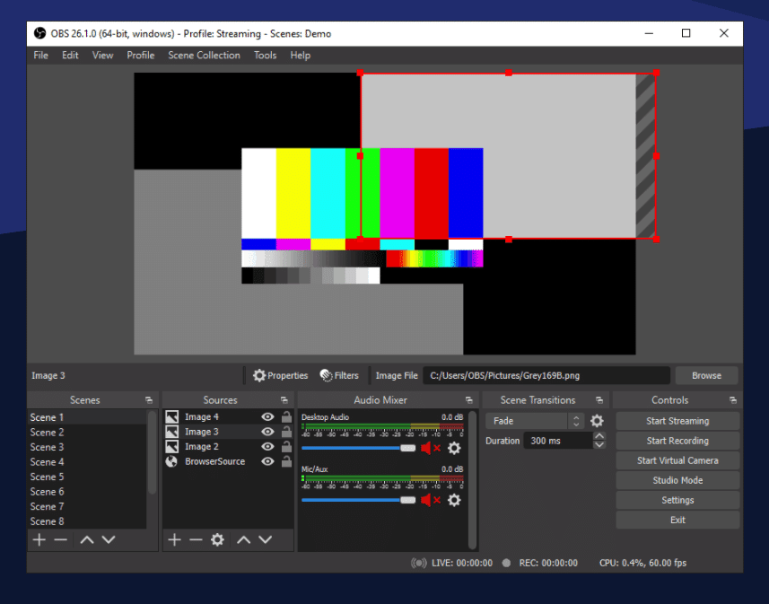The height and width of the screenshot is (604, 769).
Task: Browse for an image file
Action: pos(706,375)
